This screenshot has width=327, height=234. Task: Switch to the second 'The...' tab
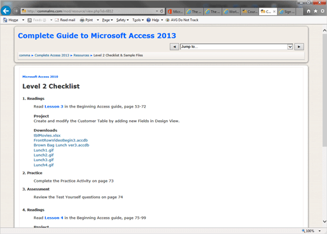tap(213, 11)
